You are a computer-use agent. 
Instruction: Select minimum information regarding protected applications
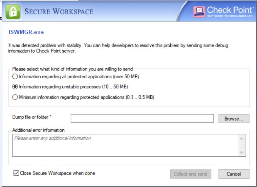15,98
